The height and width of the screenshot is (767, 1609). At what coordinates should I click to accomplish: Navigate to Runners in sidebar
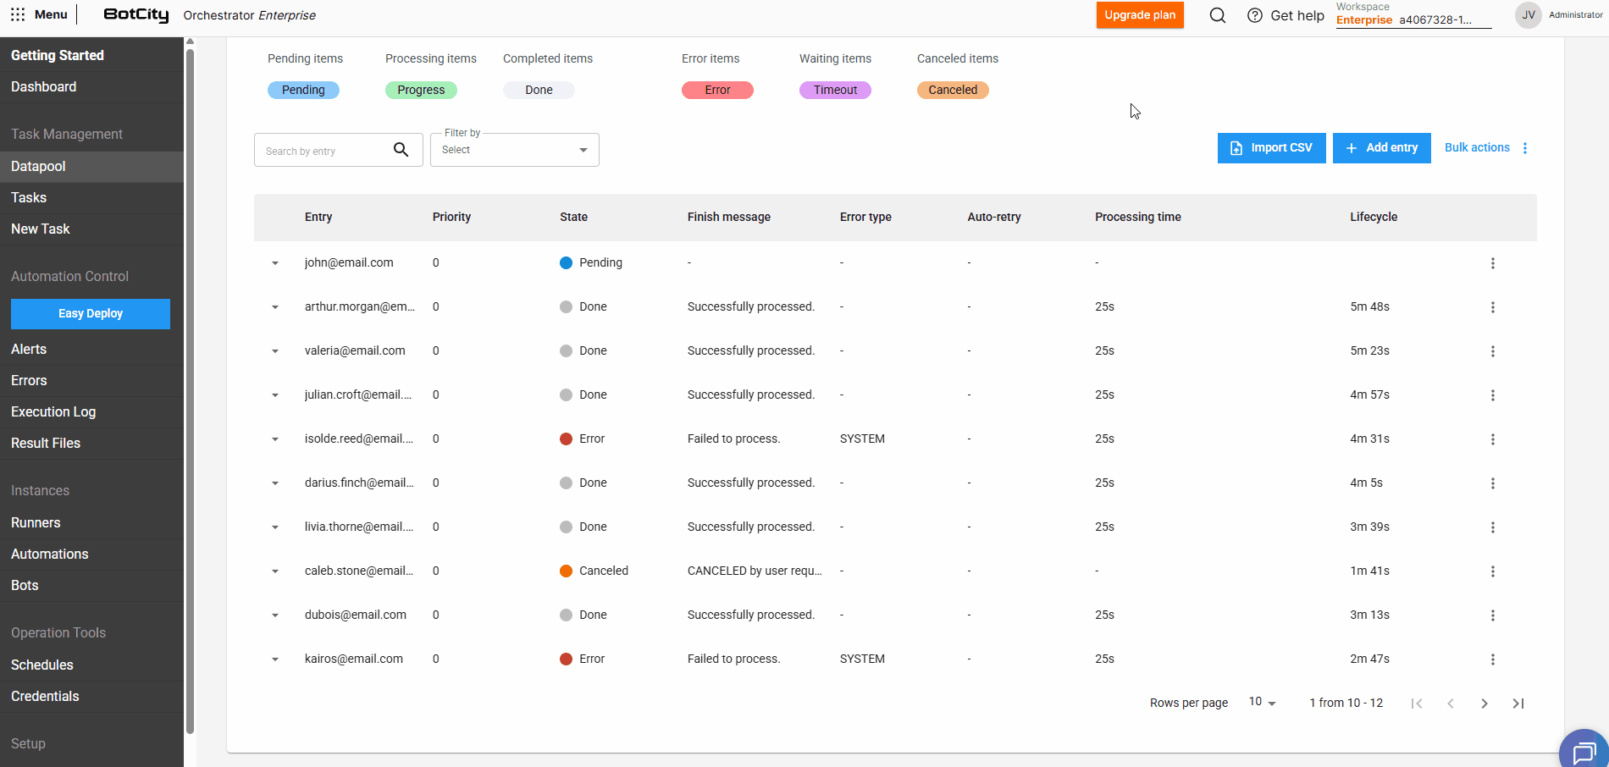pyautogui.click(x=36, y=522)
